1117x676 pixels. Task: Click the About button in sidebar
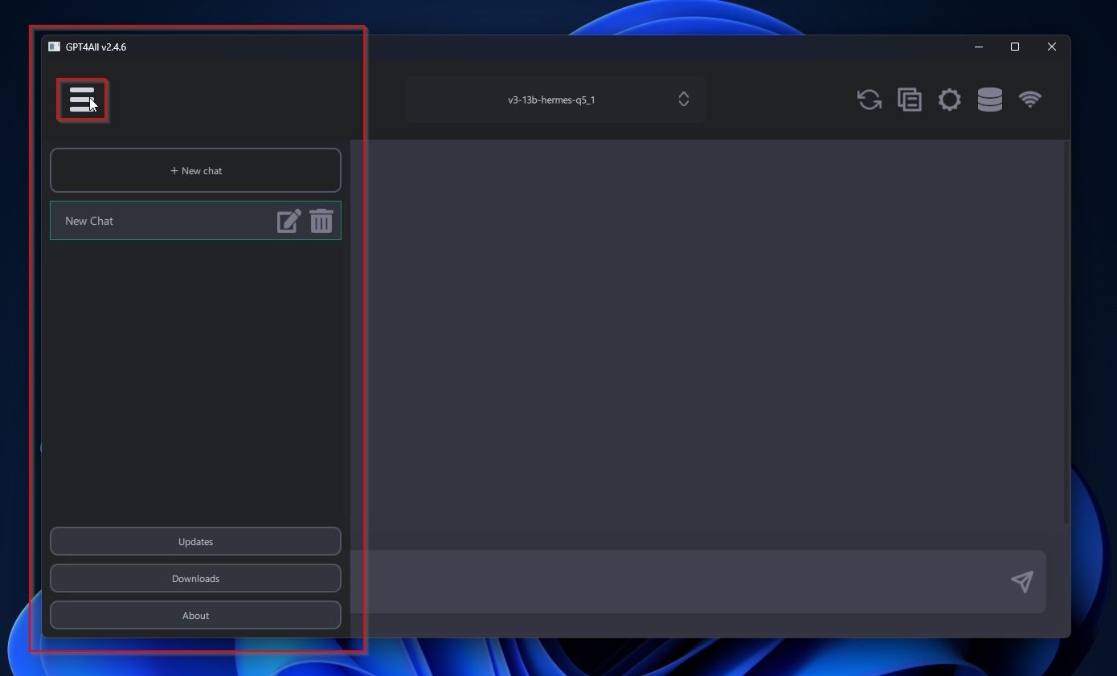[195, 615]
